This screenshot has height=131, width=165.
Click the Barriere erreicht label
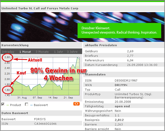coord(97,129)
